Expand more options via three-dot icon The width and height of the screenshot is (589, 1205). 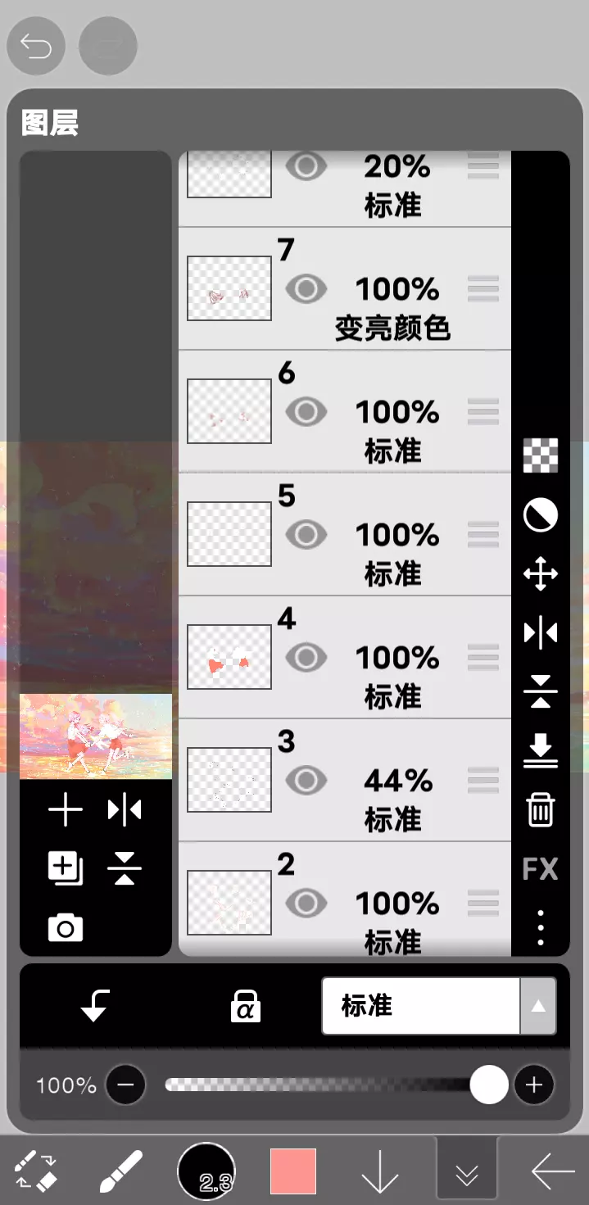tap(541, 926)
